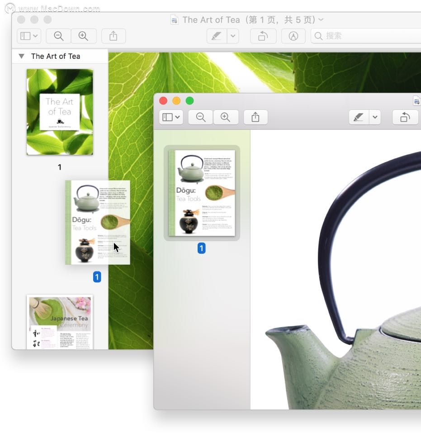
Task: Rotate page in back Preview window
Action: [x=263, y=36]
